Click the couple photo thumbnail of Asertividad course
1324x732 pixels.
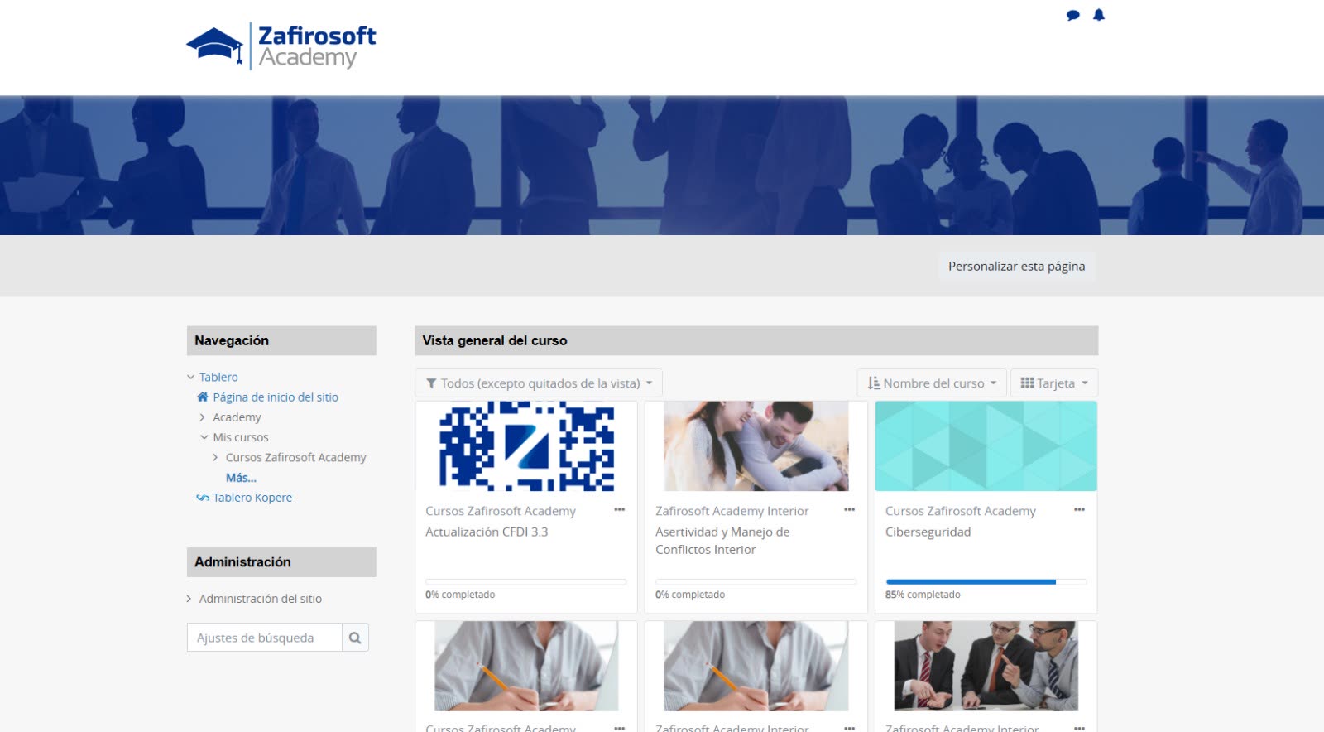(x=756, y=446)
